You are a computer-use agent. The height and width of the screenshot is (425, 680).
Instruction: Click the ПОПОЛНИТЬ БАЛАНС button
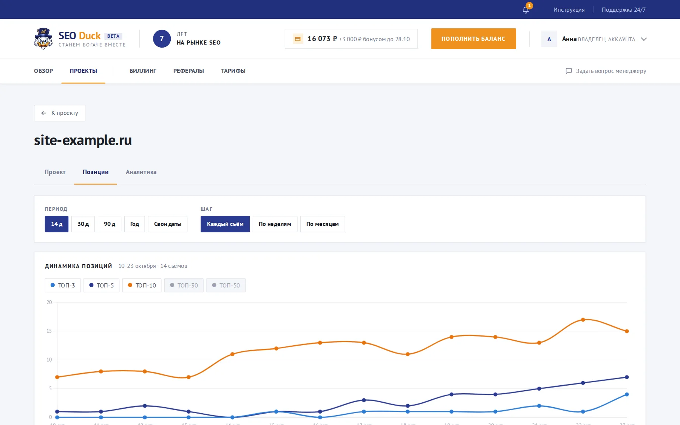point(473,39)
